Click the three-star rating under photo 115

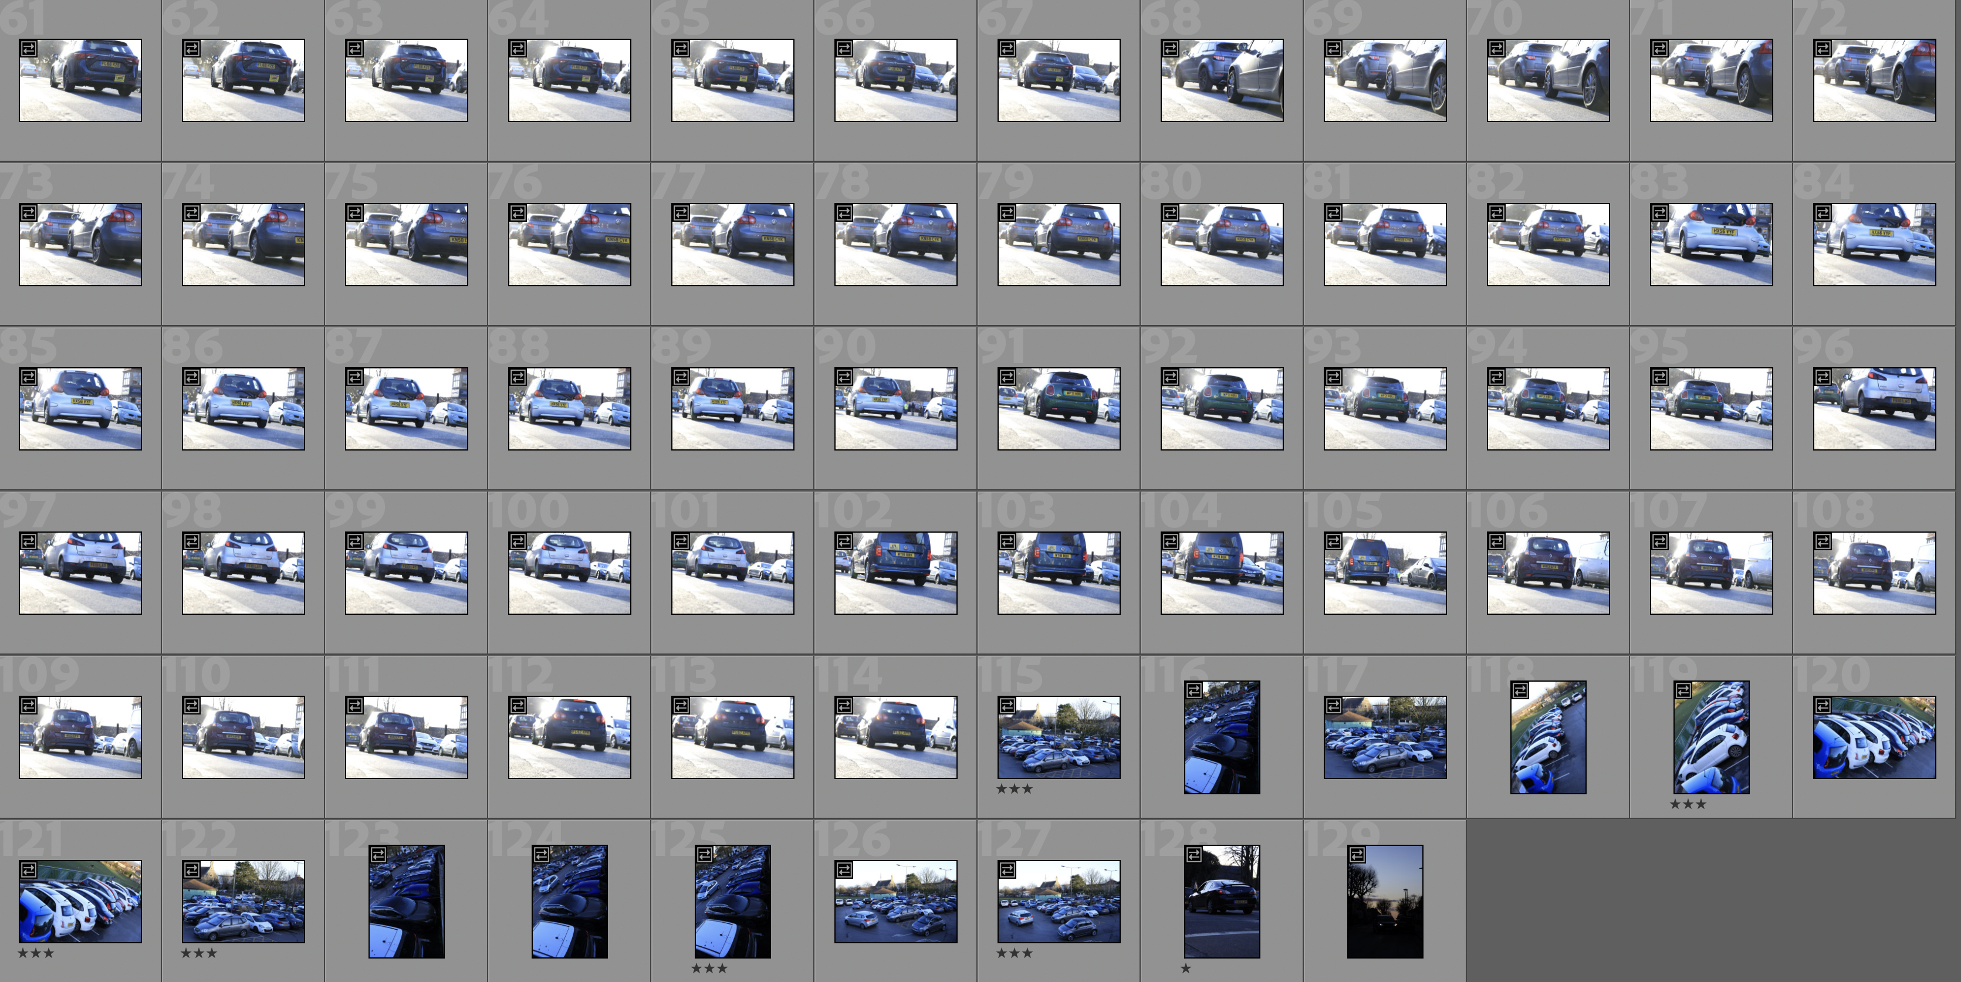[x=1014, y=788]
